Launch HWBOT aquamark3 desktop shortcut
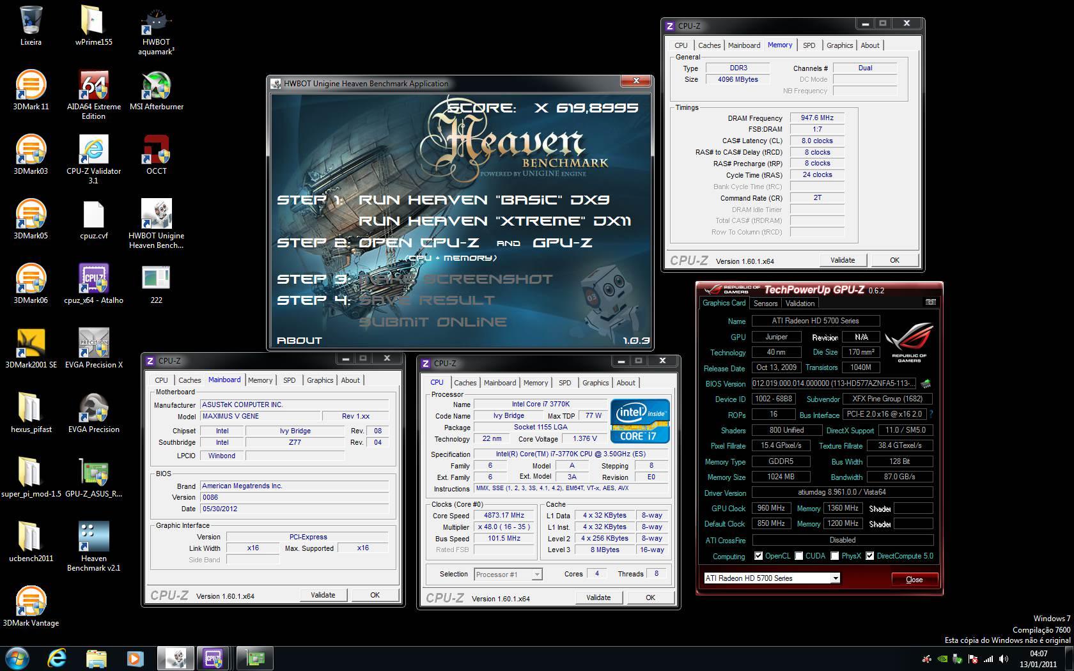 [156, 31]
